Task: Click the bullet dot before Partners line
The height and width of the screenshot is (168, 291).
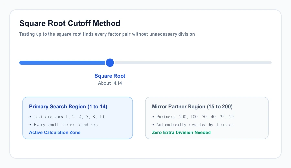Action: coord(153,117)
